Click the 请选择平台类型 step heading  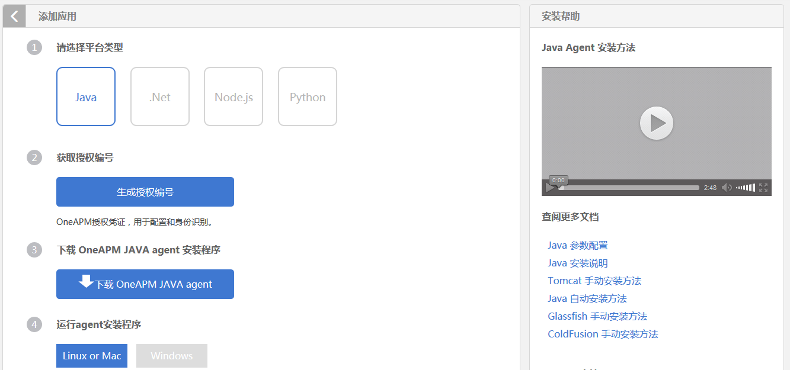(90, 47)
